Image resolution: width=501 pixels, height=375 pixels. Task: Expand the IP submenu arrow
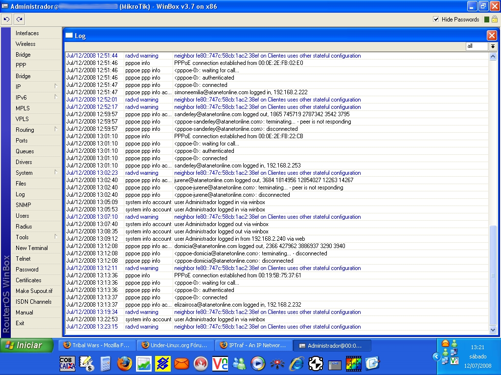pyautogui.click(x=56, y=86)
